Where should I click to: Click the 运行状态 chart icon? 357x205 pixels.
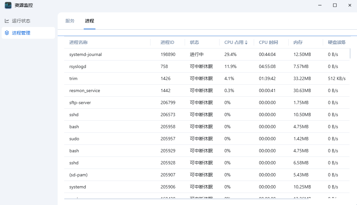tap(7, 21)
